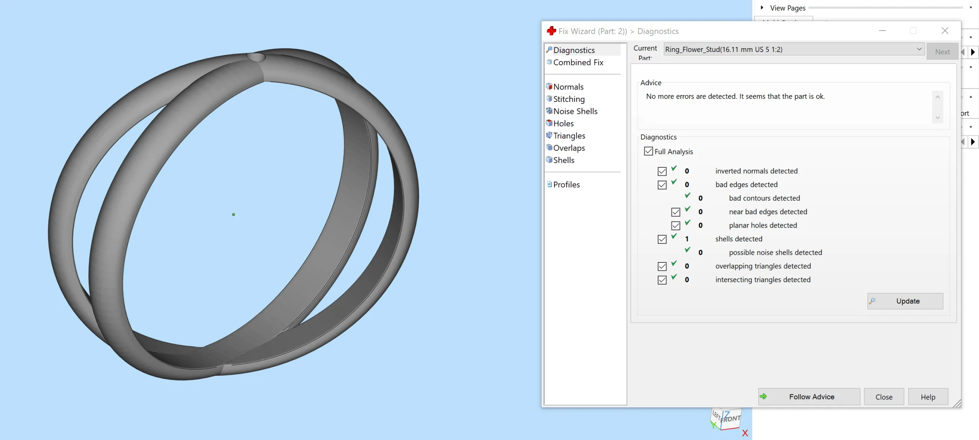Select the Triangles diagnostic tool
The height and width of the screenshot is (440, 979).
point(569,135)
